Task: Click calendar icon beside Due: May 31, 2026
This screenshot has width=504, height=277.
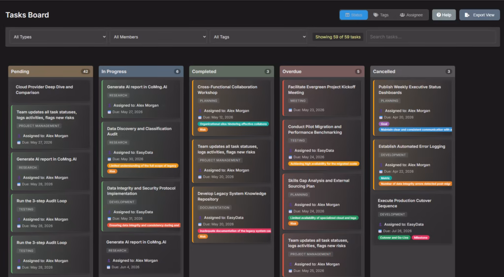Action: click(x=109, y=219)
